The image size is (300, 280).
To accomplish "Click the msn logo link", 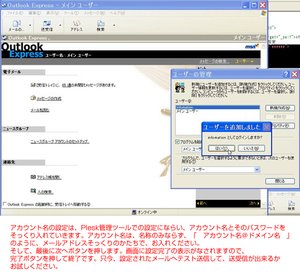I will 252,46.
